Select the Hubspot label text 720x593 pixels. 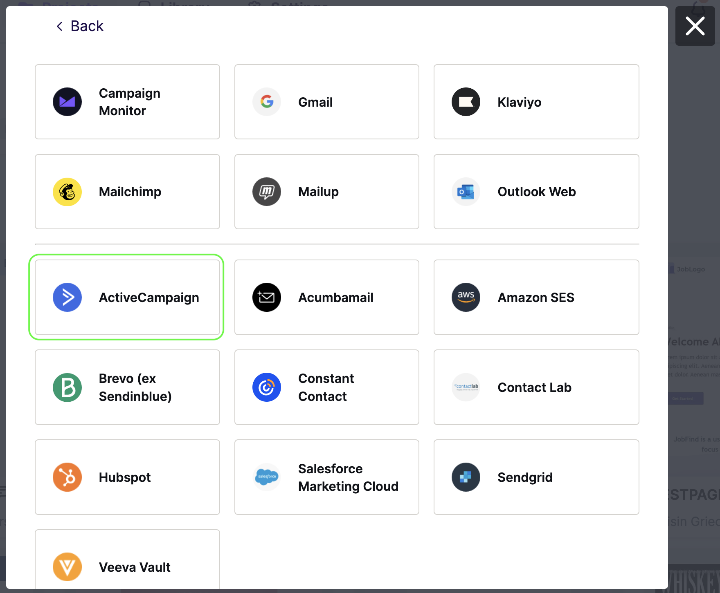click(x=125, y=477)
